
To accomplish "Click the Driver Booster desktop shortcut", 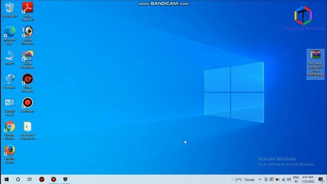I will (28, 83).
